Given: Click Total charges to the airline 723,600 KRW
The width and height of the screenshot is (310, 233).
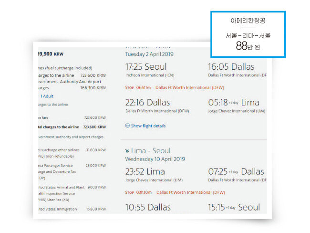Looking at the screenshot, I should pos(72,127).
